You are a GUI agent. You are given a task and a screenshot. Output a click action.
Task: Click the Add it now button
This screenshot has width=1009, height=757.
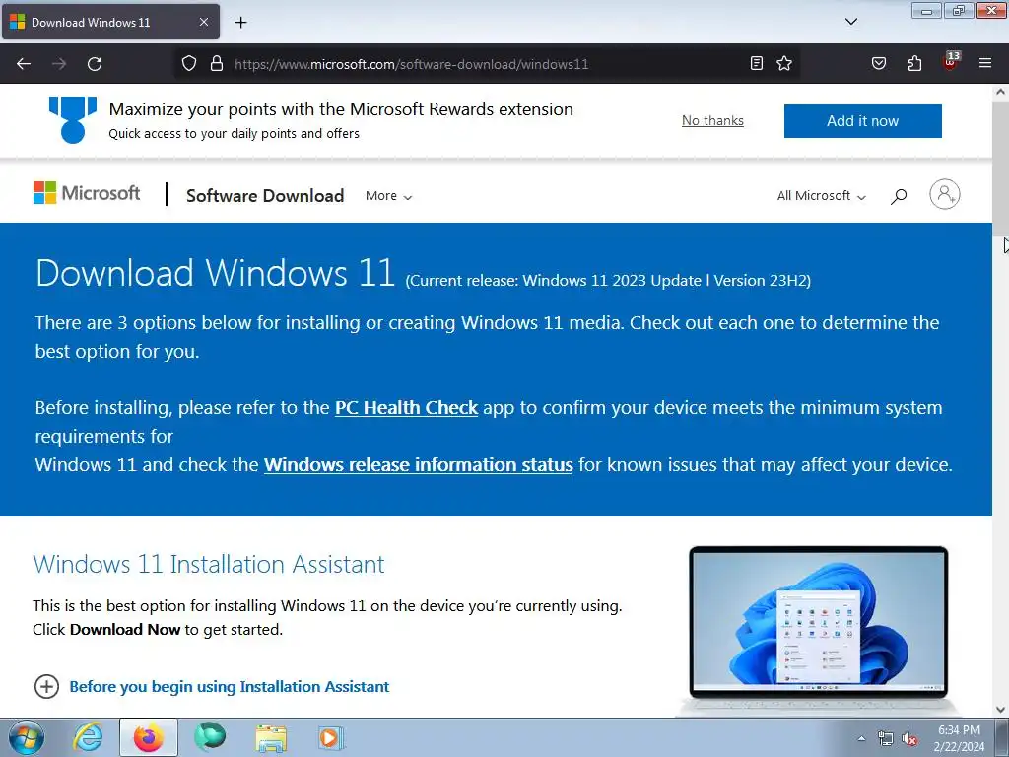pos(862,121)
